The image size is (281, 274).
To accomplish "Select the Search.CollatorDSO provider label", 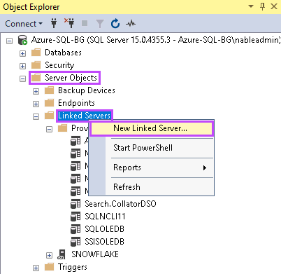I will tap(120, 204).
